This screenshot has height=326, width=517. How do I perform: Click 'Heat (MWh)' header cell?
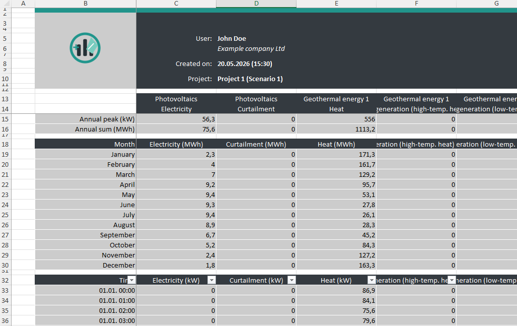pyautogui.click(x=336, y=144)
